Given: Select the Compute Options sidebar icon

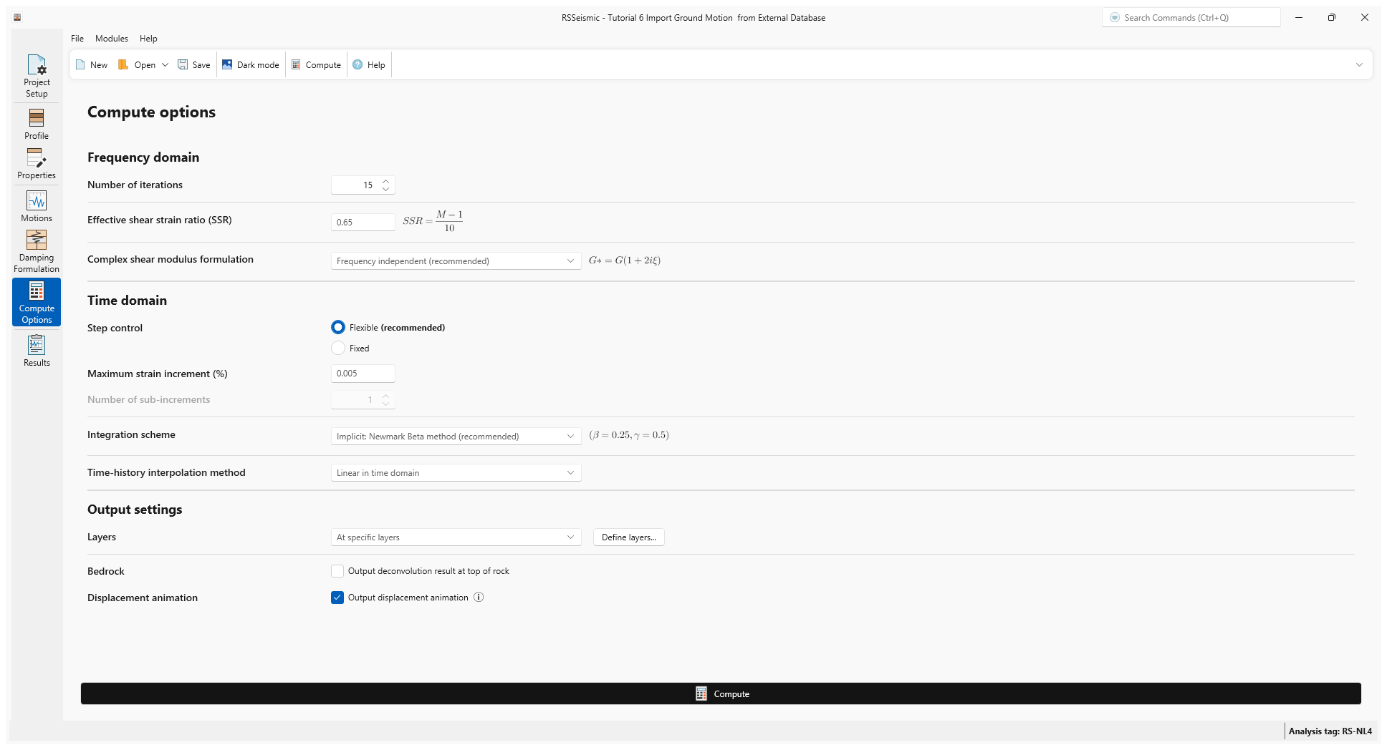Looking at the screenshot, I should point(36,301).
